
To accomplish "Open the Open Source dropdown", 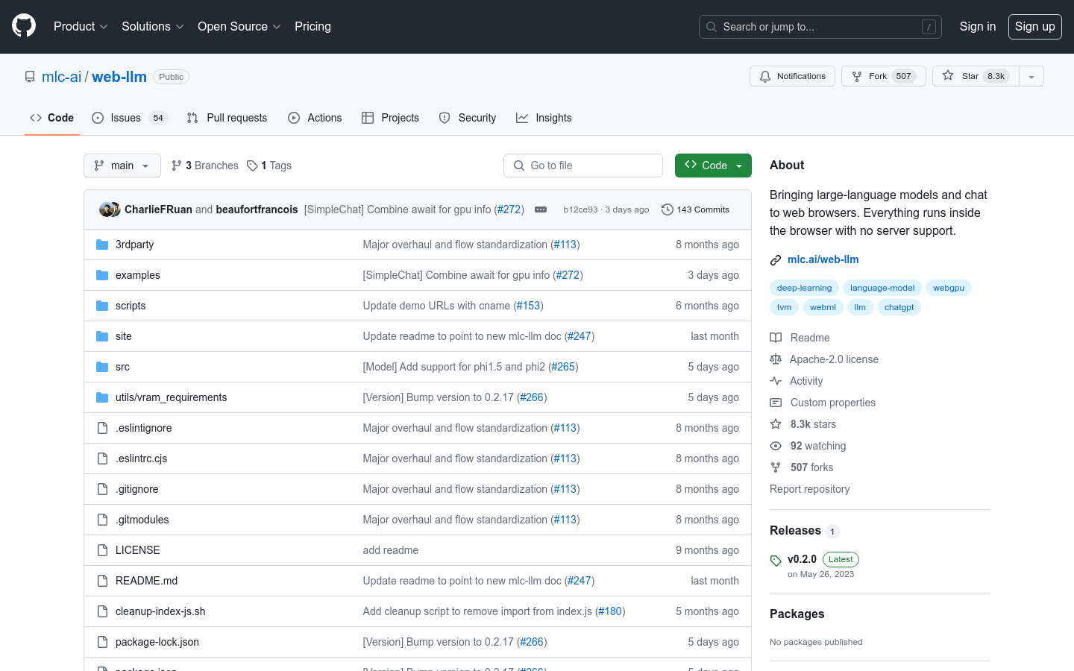I will [x=239, y=27].
